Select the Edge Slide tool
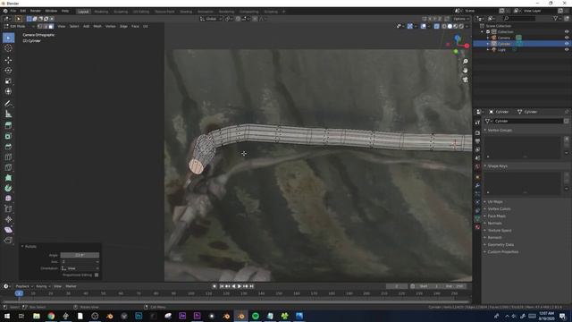Image resolution: width=572 pixels, height=322 pixels. click(8, 209)
